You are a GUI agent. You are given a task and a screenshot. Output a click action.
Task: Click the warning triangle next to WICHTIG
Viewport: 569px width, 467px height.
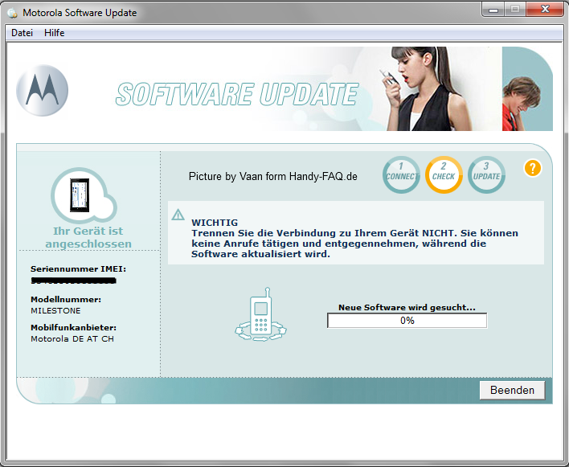(x=178, y=215)
